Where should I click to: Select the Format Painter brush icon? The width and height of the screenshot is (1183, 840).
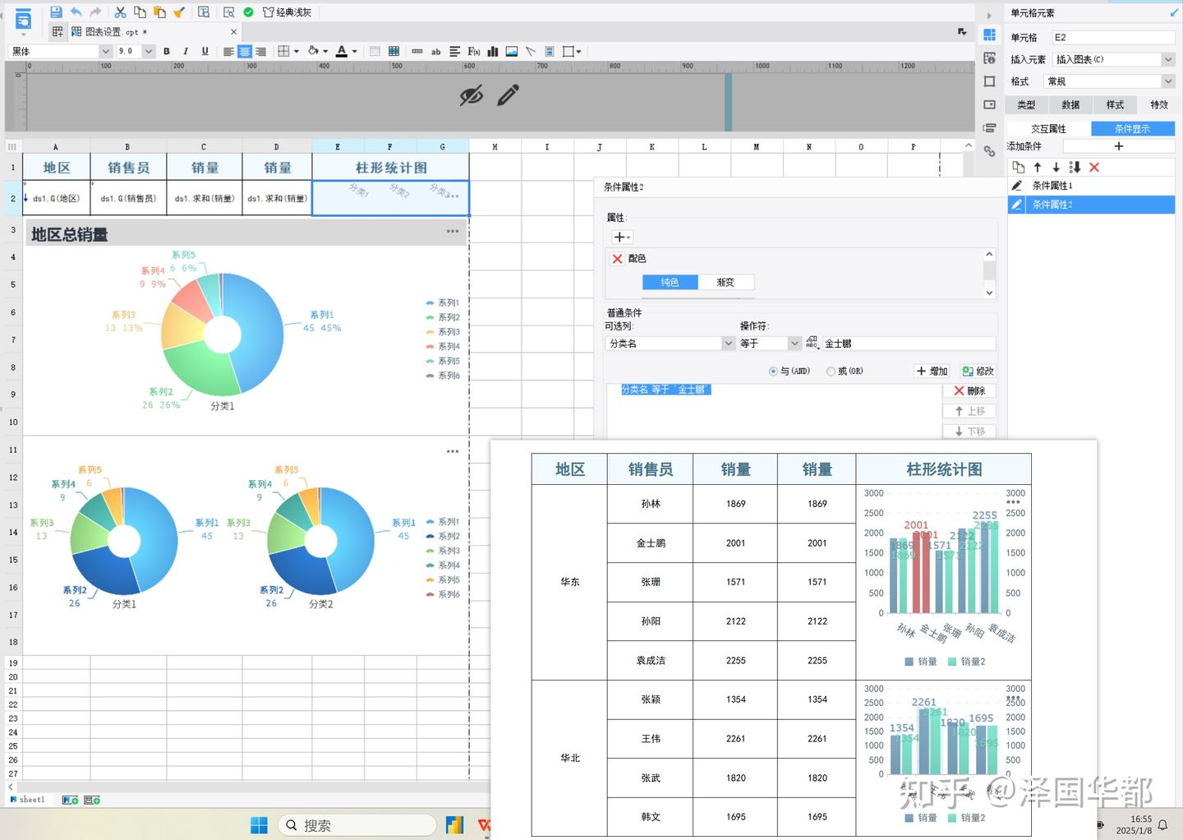pos(180,12)
